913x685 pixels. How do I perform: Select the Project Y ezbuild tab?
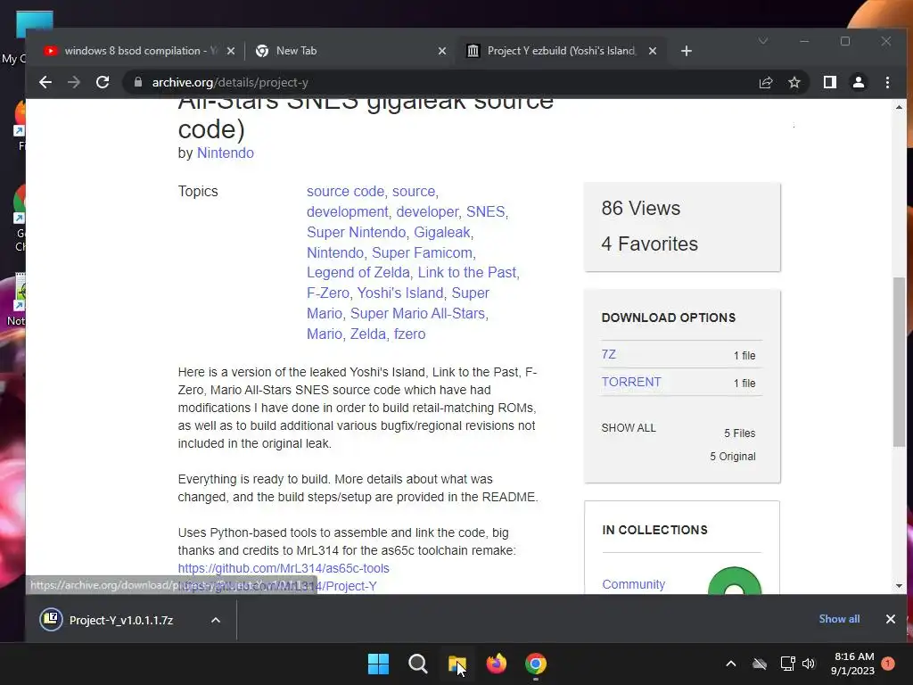coord(561,51)
